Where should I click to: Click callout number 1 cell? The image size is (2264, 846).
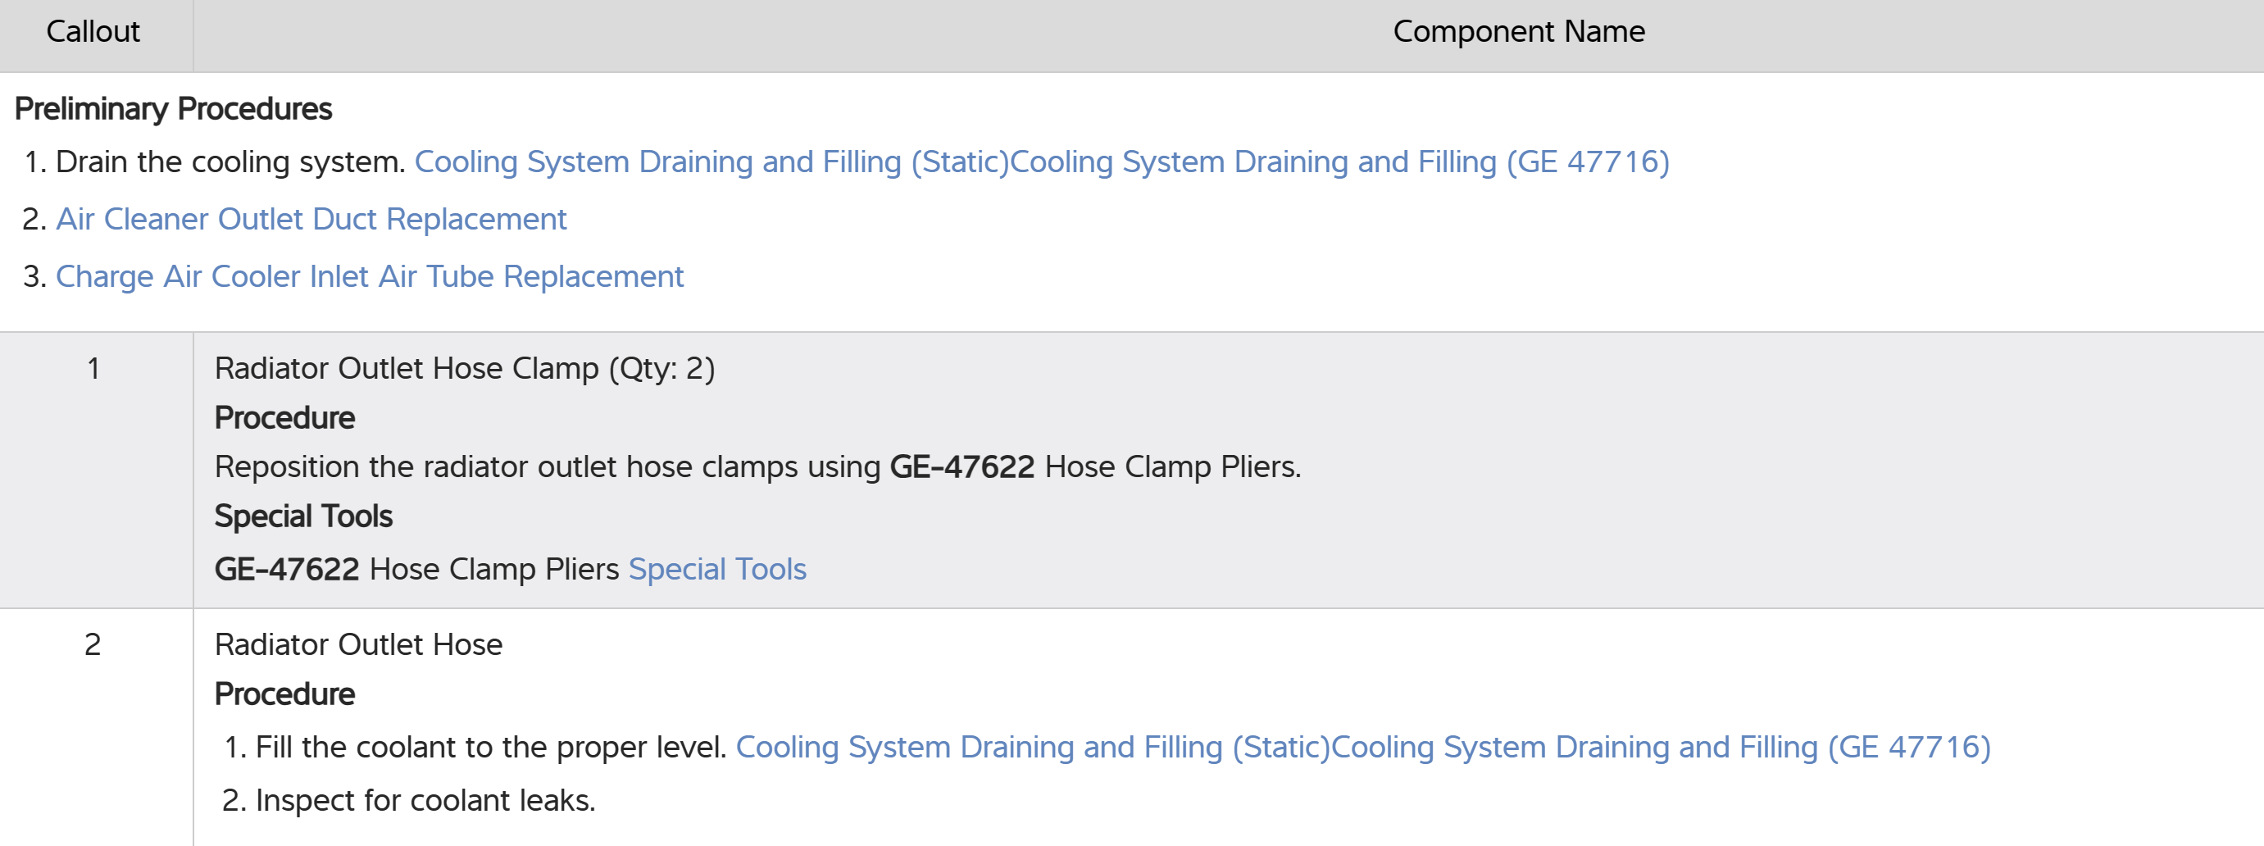pyautogui.click(x=93, y=368)
